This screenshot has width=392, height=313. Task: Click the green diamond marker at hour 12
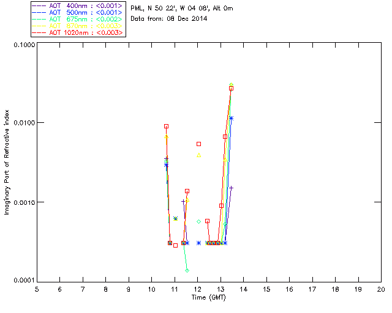coord(198,222)
